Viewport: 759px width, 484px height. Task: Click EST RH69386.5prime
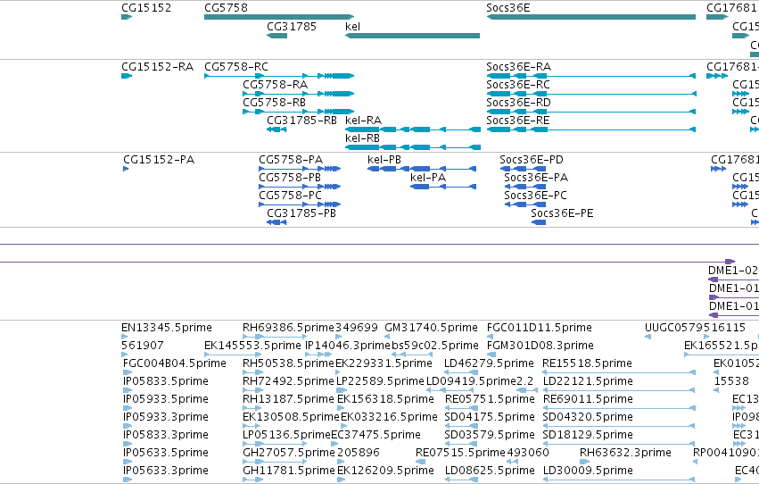[288, 328]
